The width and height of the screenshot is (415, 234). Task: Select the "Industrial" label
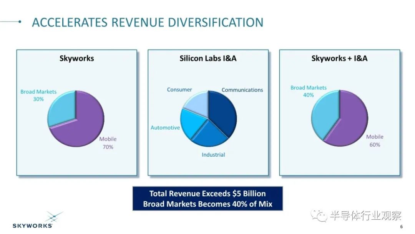[x=213, y=155]
